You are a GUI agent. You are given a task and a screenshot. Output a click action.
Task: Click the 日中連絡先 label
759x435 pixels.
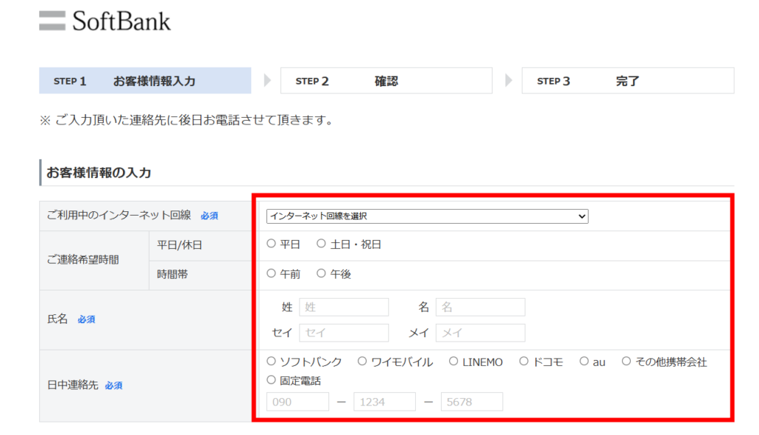[73, 385]
